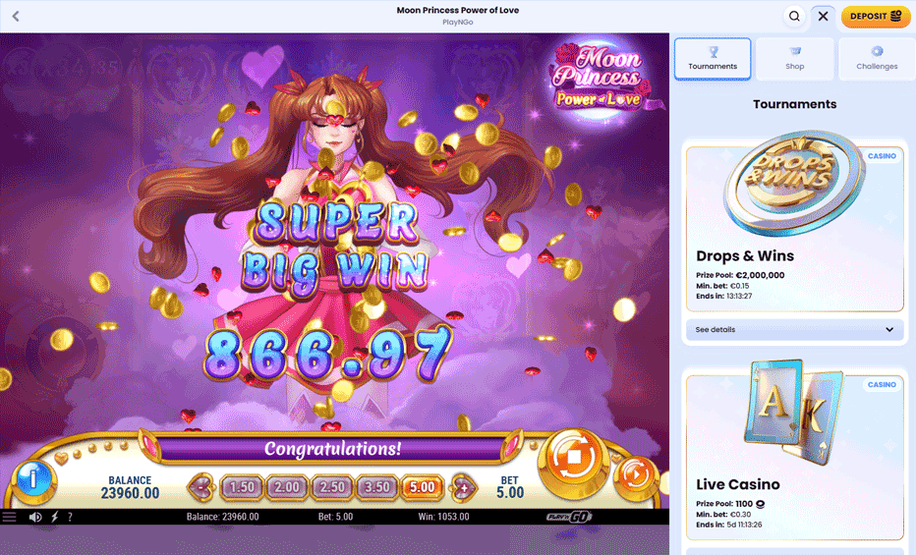Select the 3.50 bet value

point(376,487)
